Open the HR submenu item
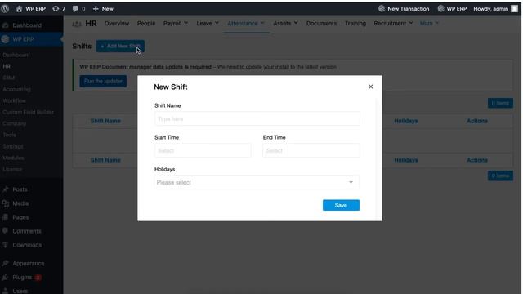The width and height of the screenshot is (523, 294). point(7,66)
